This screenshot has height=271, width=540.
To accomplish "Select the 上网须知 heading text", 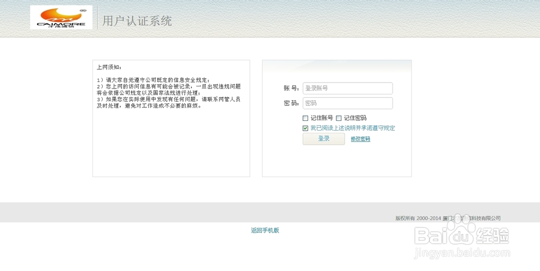I will click(109, 67).
